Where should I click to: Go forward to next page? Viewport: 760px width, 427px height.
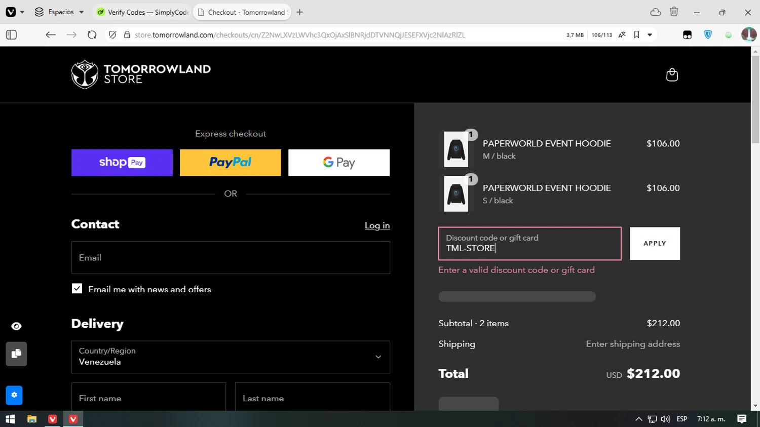(x=71, y=35)
